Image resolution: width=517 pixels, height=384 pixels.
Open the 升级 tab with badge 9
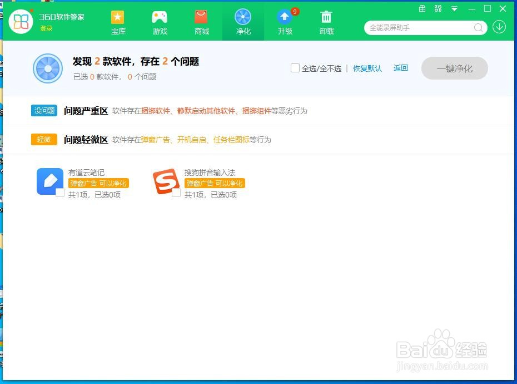(285, 22)
